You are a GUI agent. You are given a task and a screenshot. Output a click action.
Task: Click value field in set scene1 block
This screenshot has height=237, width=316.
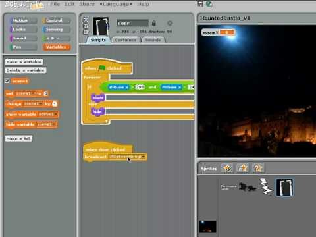45,93
